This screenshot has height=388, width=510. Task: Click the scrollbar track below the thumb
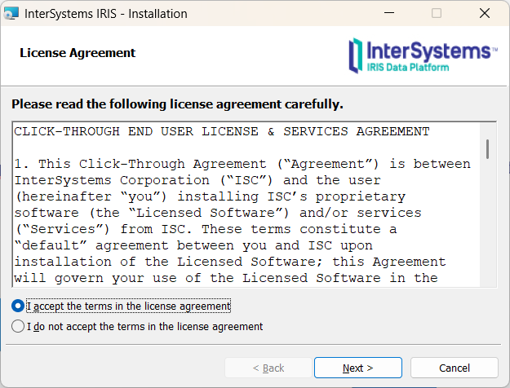click(488, 228)
